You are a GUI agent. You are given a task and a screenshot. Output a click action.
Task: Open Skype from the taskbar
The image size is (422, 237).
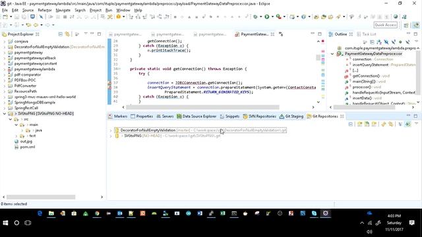[x=314, y=213]
